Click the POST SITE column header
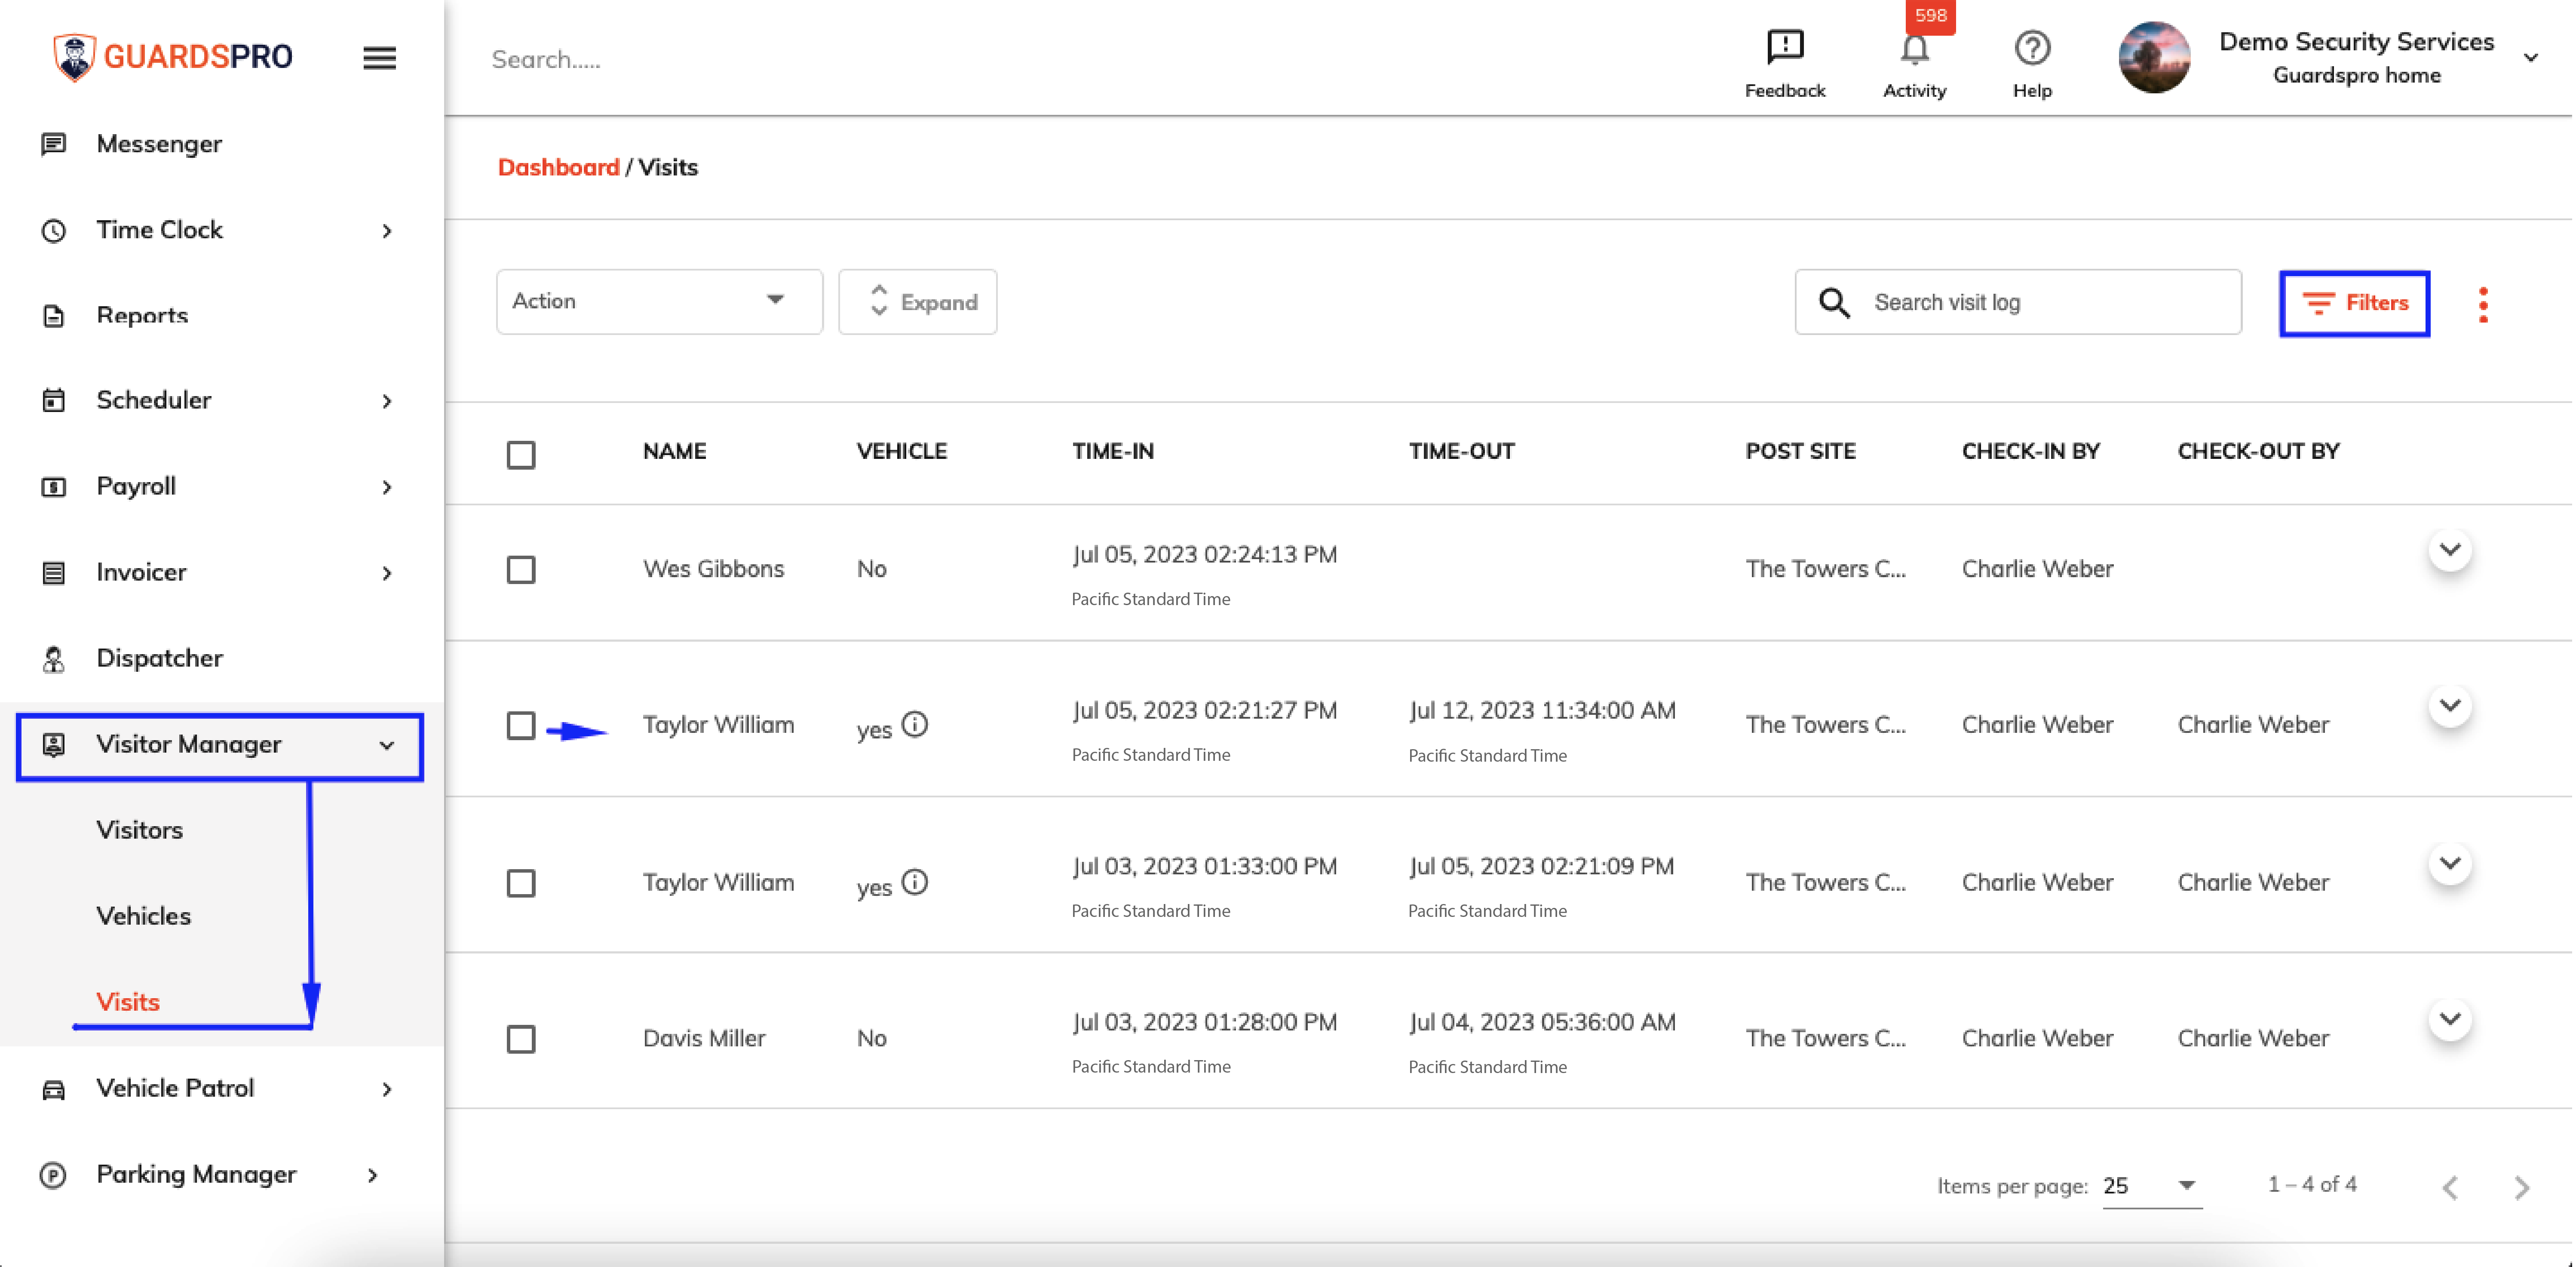The height and width of the screenshot is (1267, 2576). pyautogui.click(x=1800, y=452)
